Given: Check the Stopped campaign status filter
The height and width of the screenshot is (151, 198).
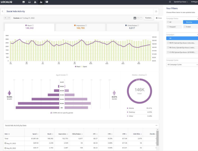Looking at the screenshot, I should coord(168,26).
